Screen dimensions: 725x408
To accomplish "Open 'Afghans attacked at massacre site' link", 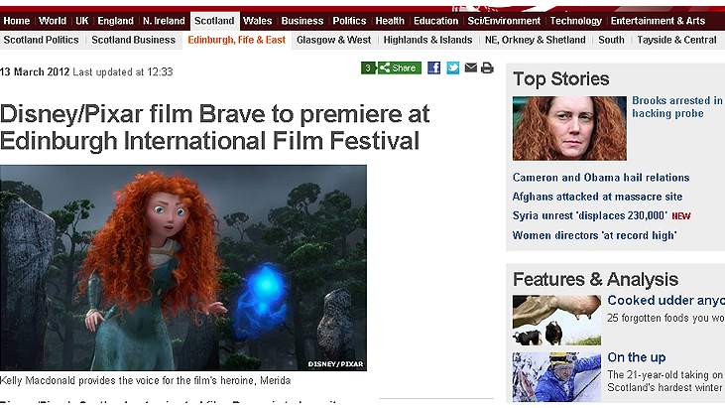I will pos(597,197).
